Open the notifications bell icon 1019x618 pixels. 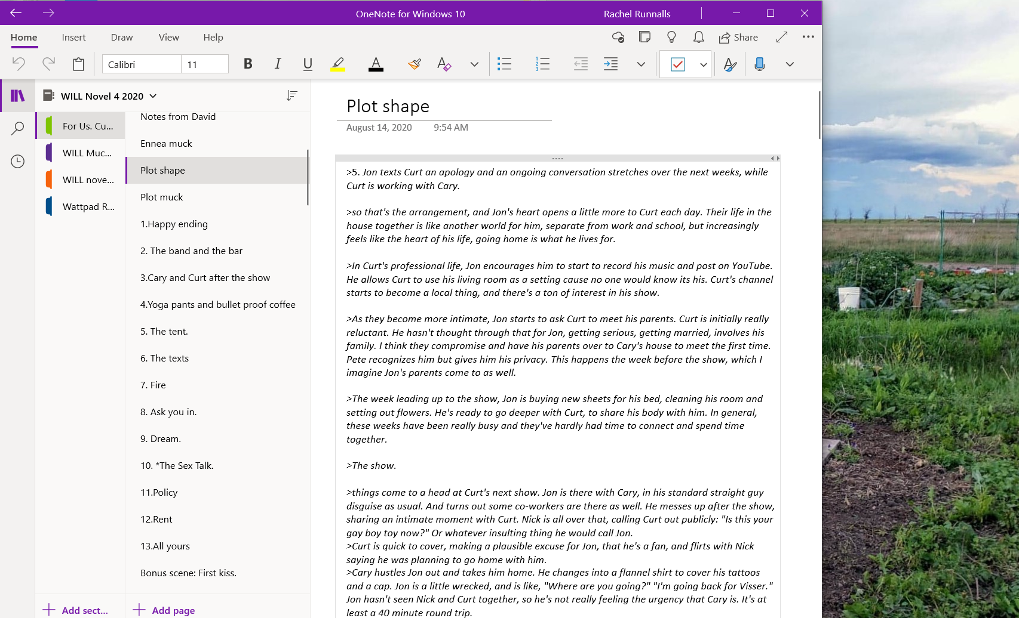[x=698, y=37]
